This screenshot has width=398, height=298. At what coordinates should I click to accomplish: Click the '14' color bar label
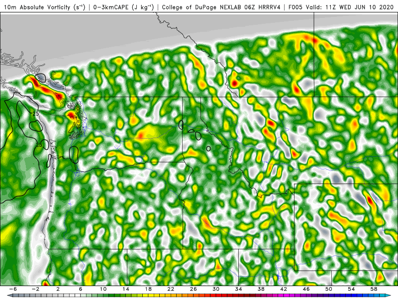coord(126,289)
